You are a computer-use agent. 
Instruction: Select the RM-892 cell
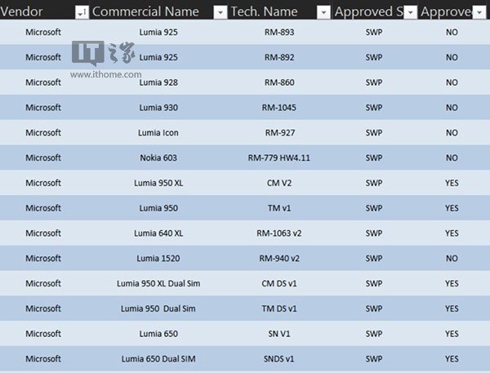pyautogui.click(x=279, y=57)
